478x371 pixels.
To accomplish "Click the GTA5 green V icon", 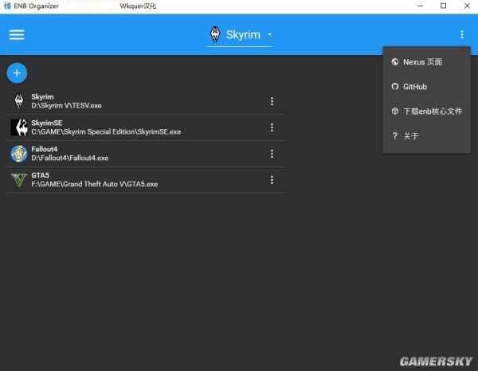I will pyautogui.click(x=19, y=180).
